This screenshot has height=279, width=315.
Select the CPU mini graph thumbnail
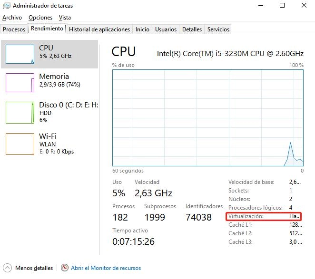pyautogui.click(x=20, y=54)
